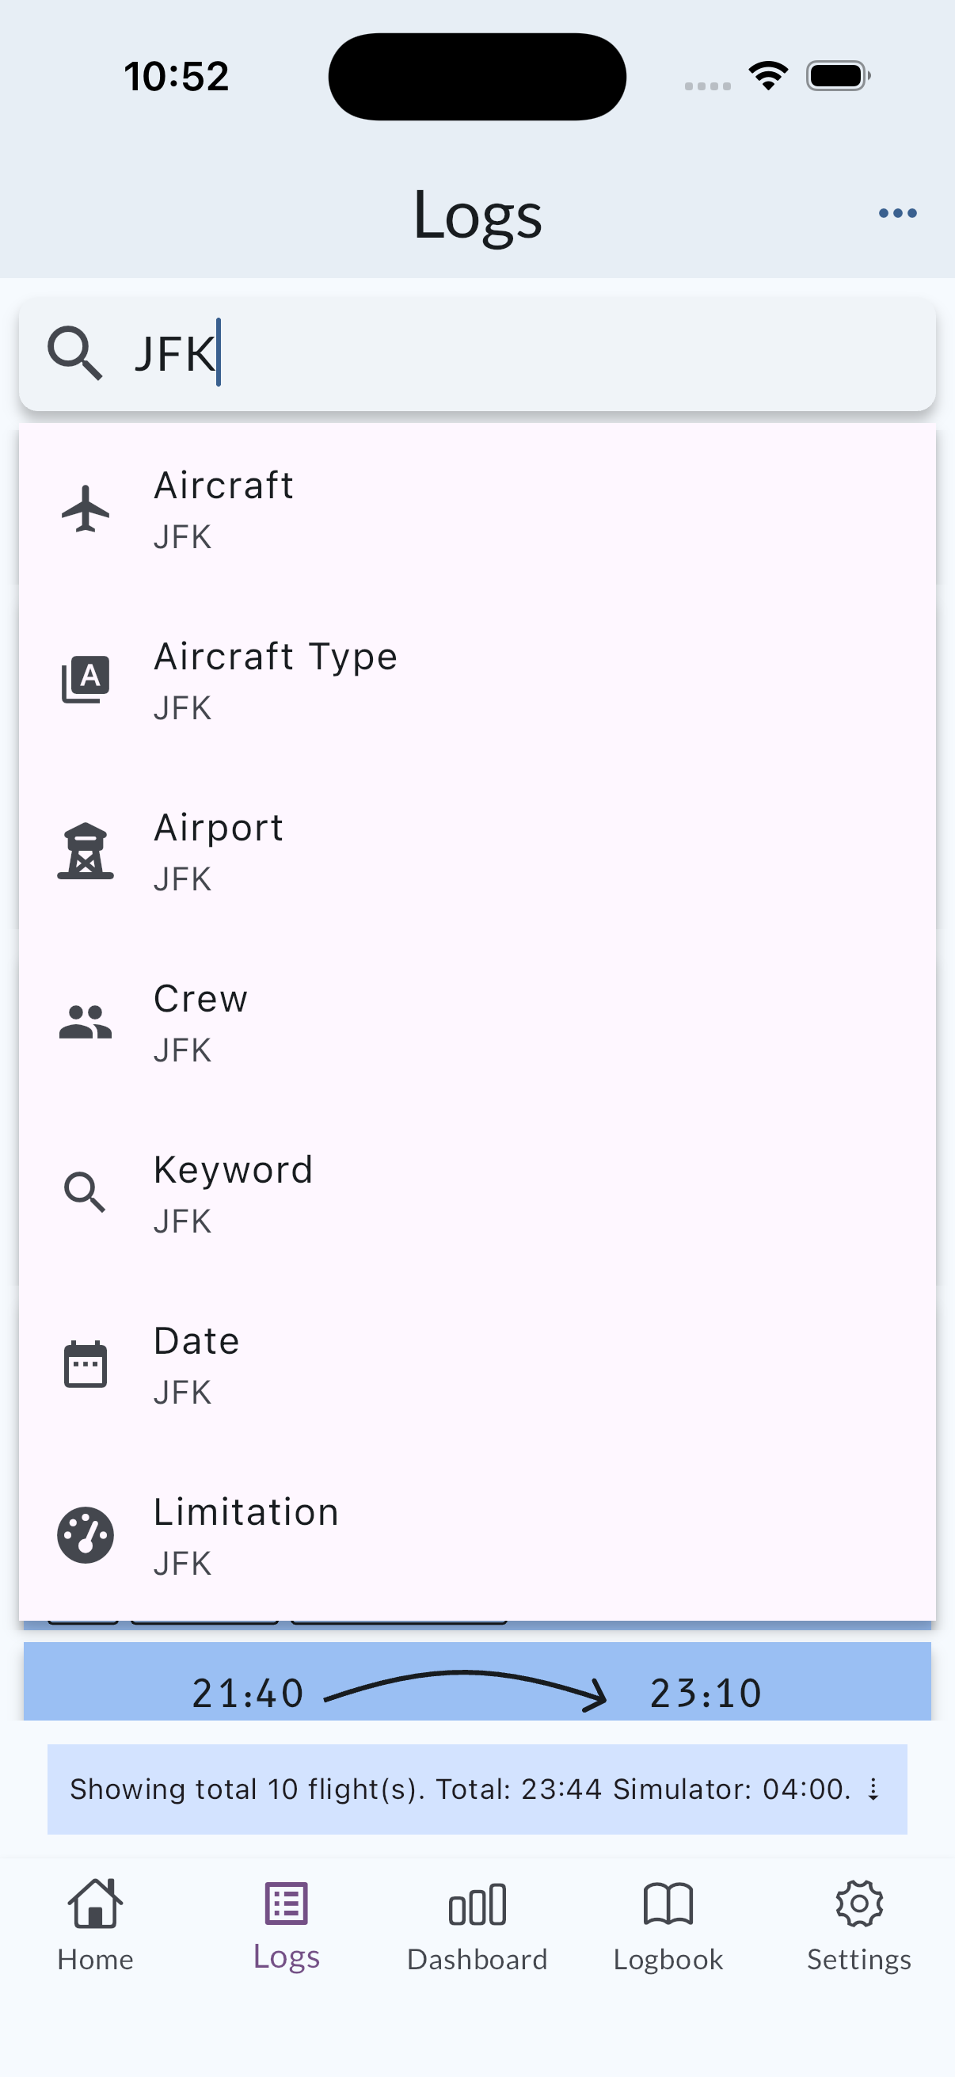Open the three-dot menu in header

tap(897, 213)
